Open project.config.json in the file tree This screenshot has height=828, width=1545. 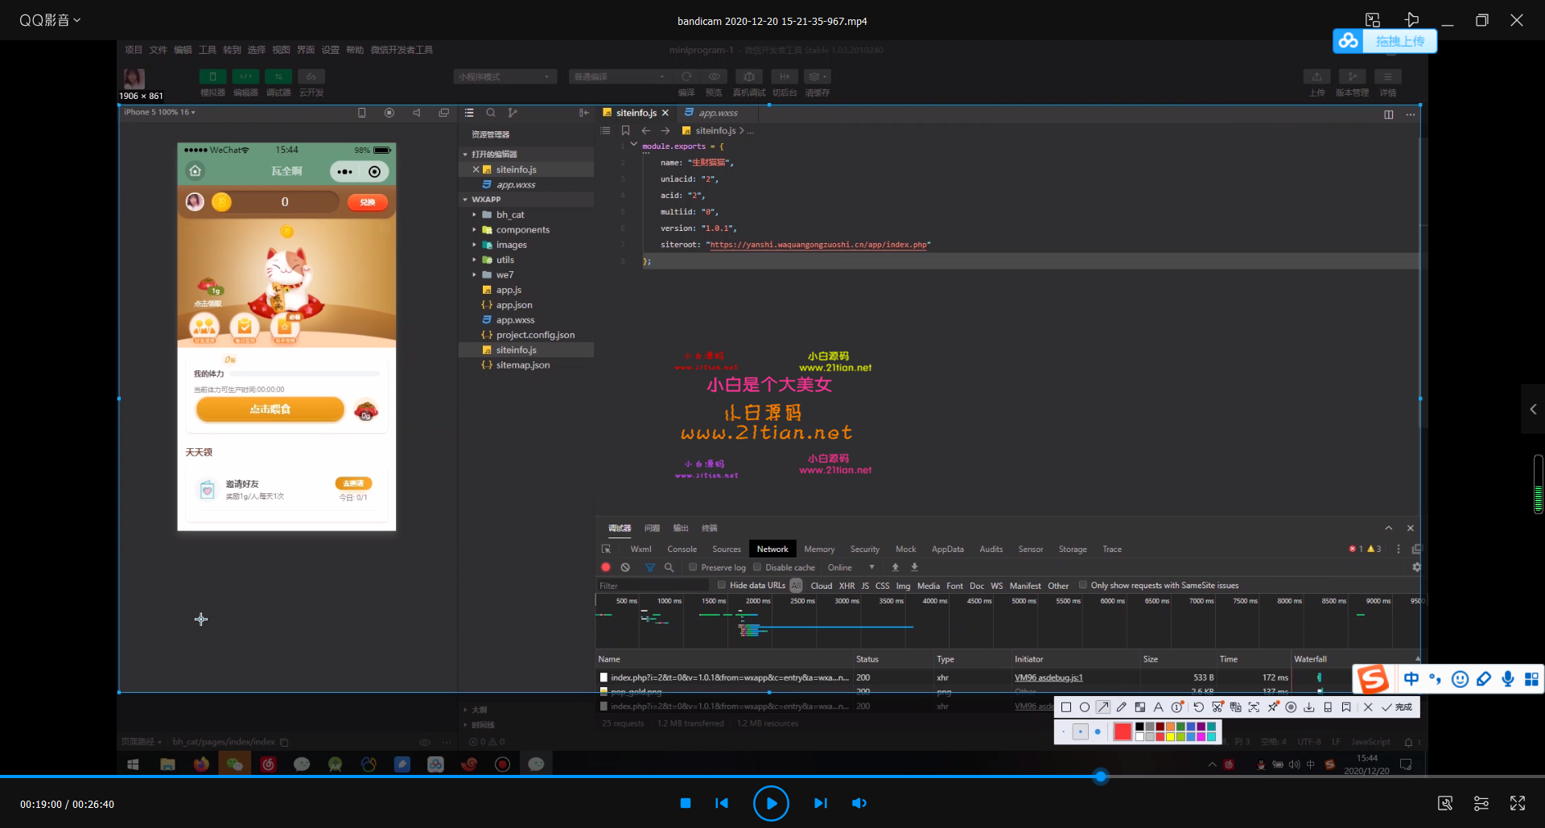click(x=535, y=335)
